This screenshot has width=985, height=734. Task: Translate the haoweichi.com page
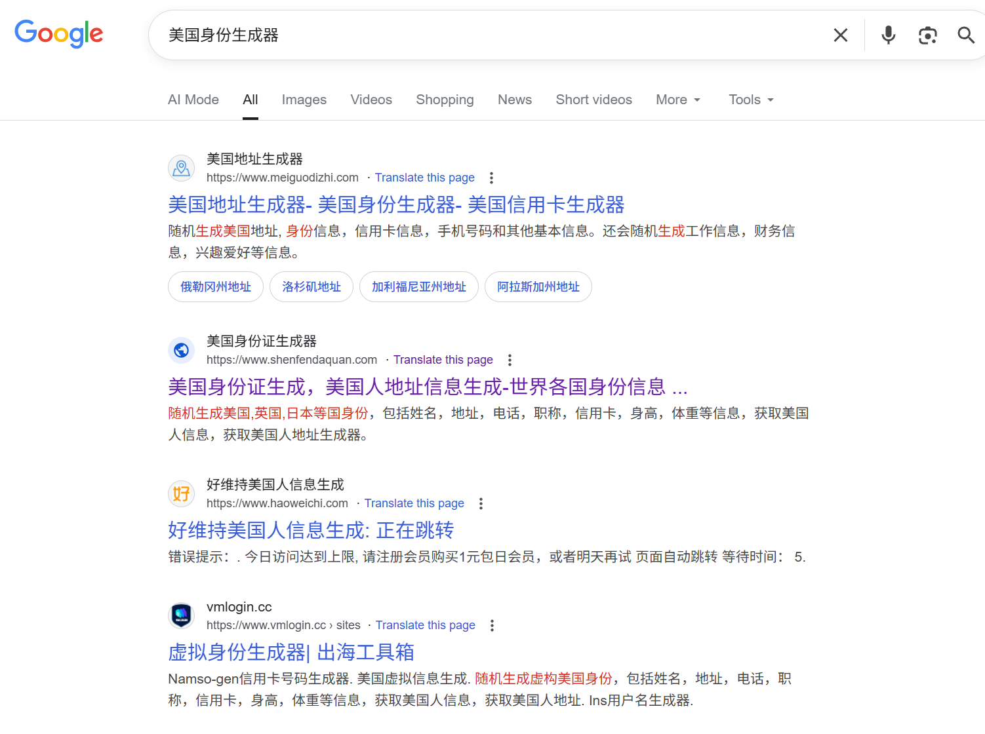pyautogui.click(x=414, y=503)
